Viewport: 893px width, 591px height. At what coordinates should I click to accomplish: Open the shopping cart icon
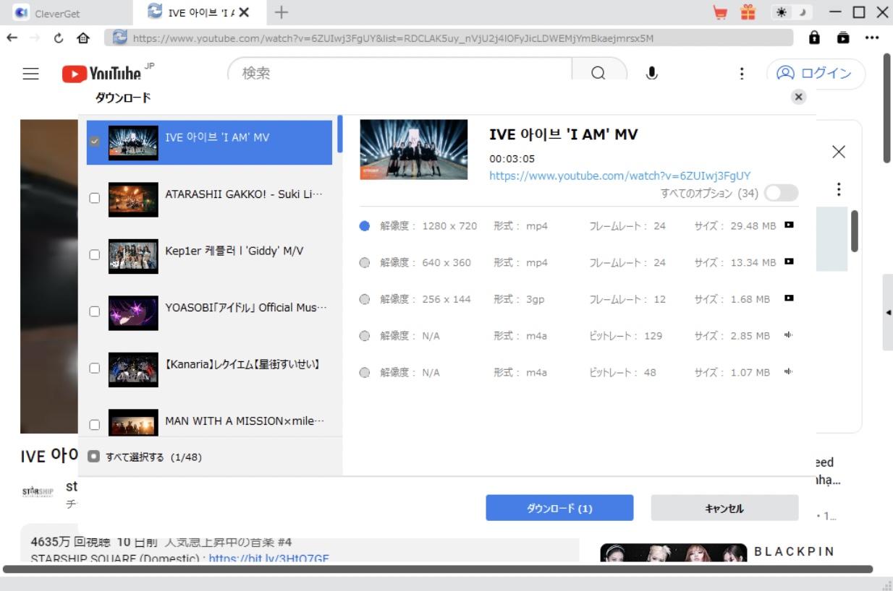tap(720, 12)
